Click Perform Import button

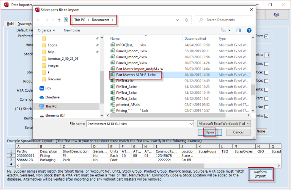(260, 174)
